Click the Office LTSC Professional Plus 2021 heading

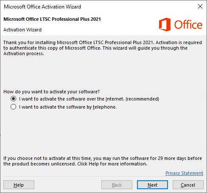(x=52, y=19)
